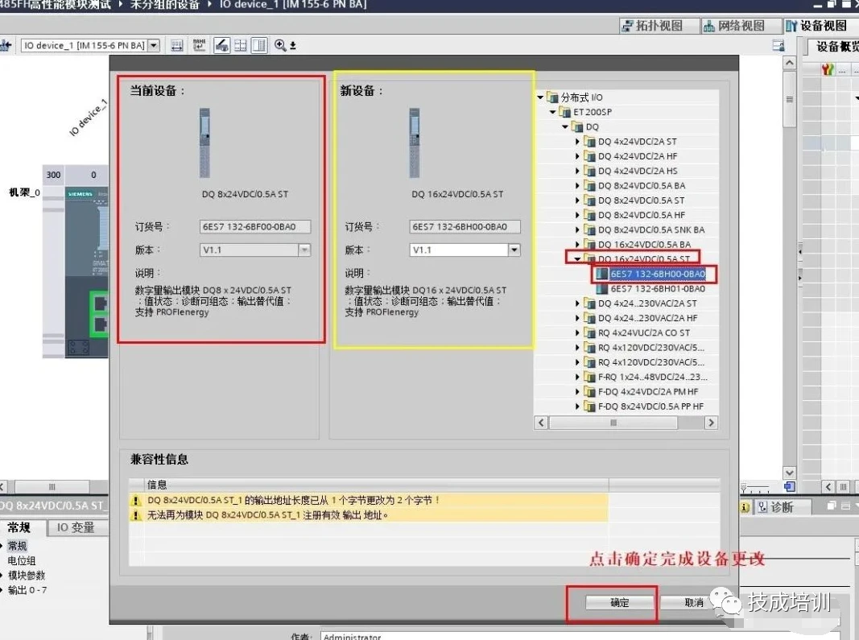Click the 取消 button

693,602
